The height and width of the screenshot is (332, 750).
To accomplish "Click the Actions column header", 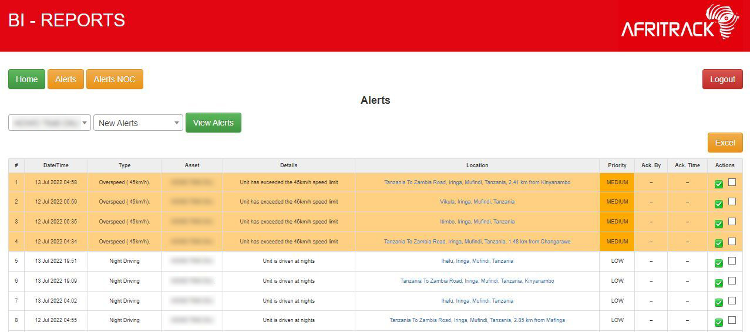I will coord(725,165).
